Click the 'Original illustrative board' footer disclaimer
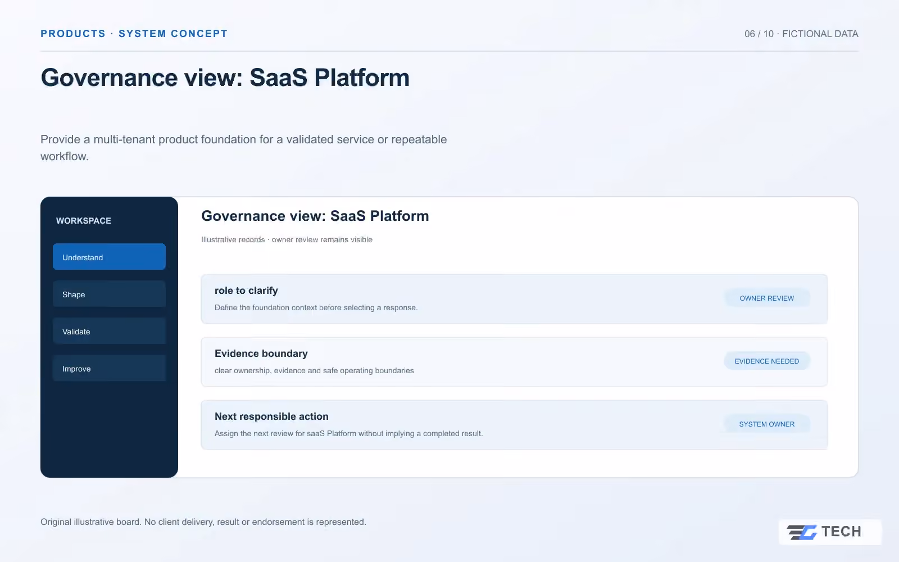 [x=203, y=522]
